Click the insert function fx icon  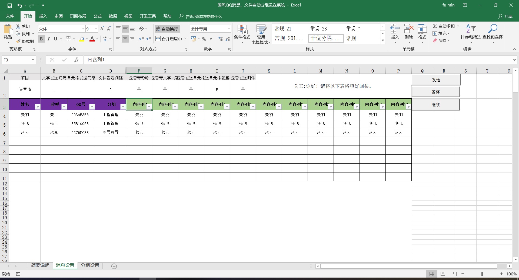point(76,60)
